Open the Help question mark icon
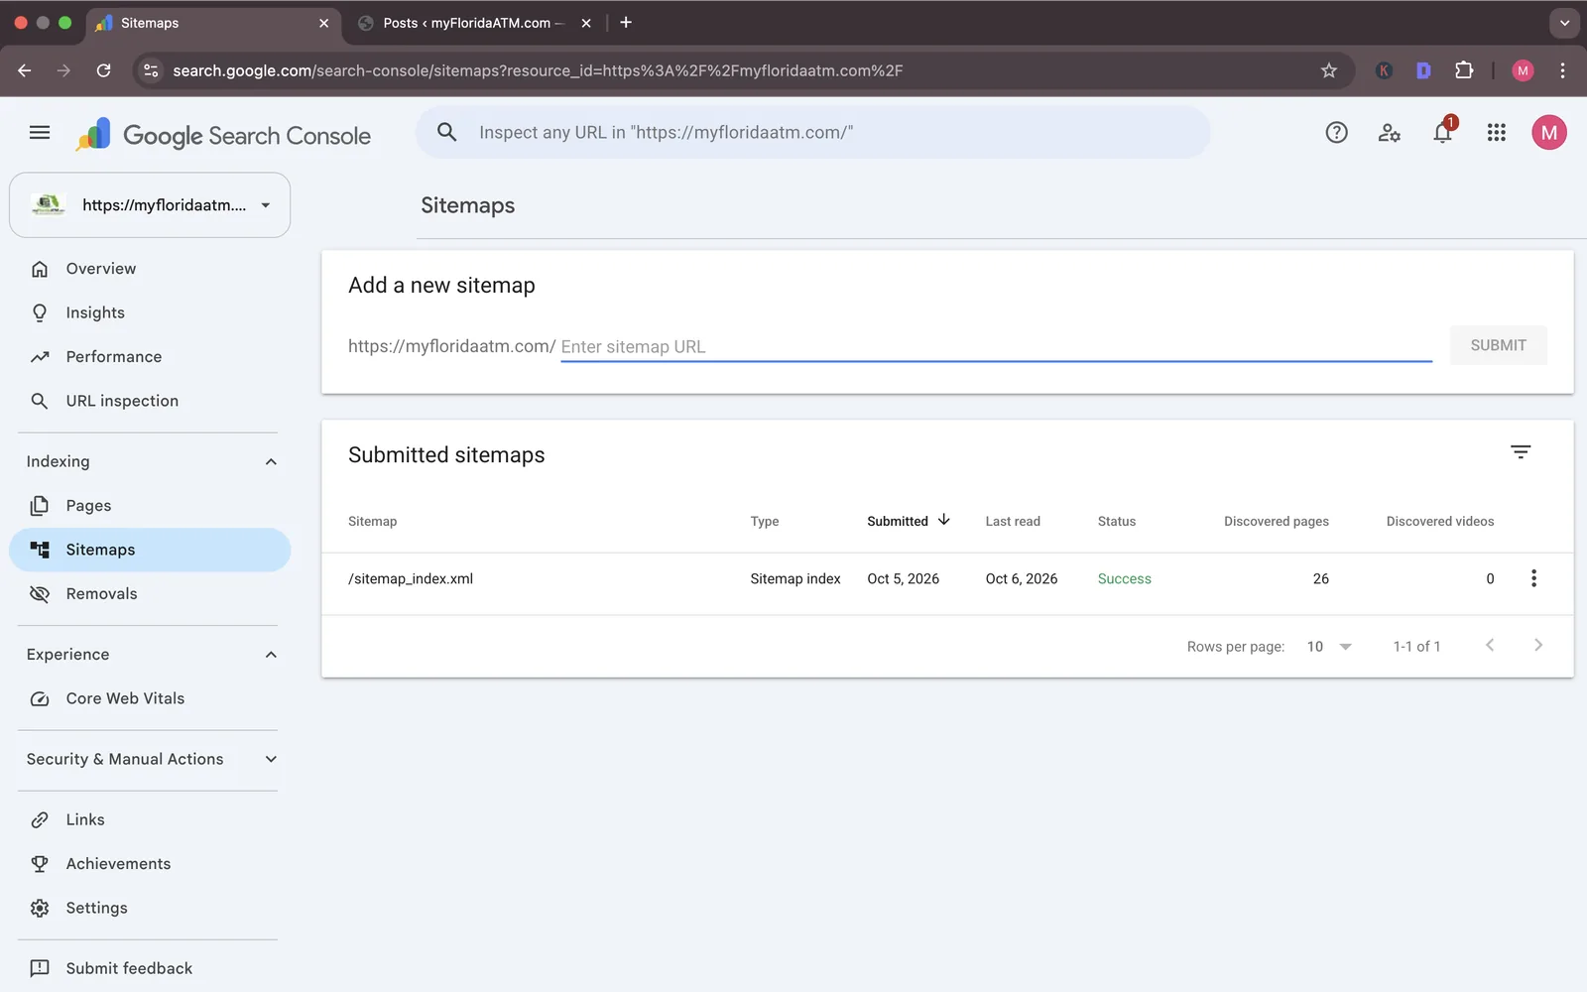 click(x=1336, y=132)
